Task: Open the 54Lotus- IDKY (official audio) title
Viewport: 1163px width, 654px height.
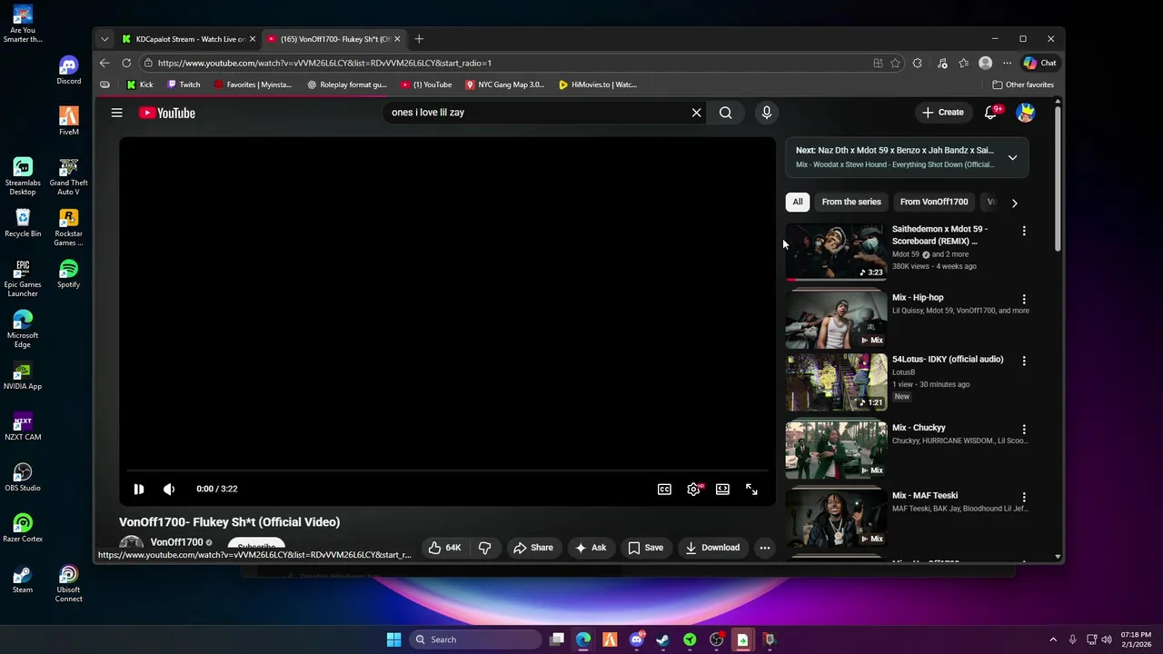Action: tap(948, 360)
